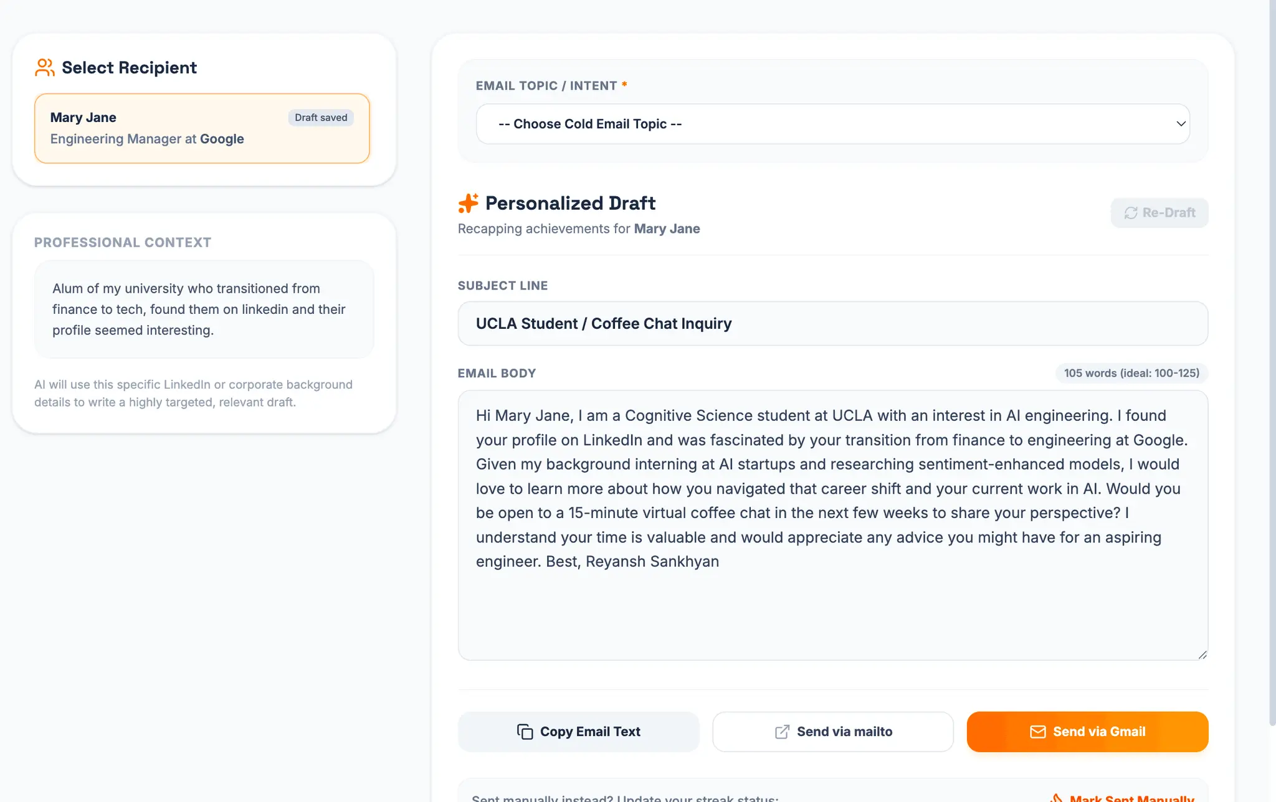This screenshot has height=802, width=1276.
Task: Open the Choose Cold Email Topic dropdown
Action: [833, 124]
